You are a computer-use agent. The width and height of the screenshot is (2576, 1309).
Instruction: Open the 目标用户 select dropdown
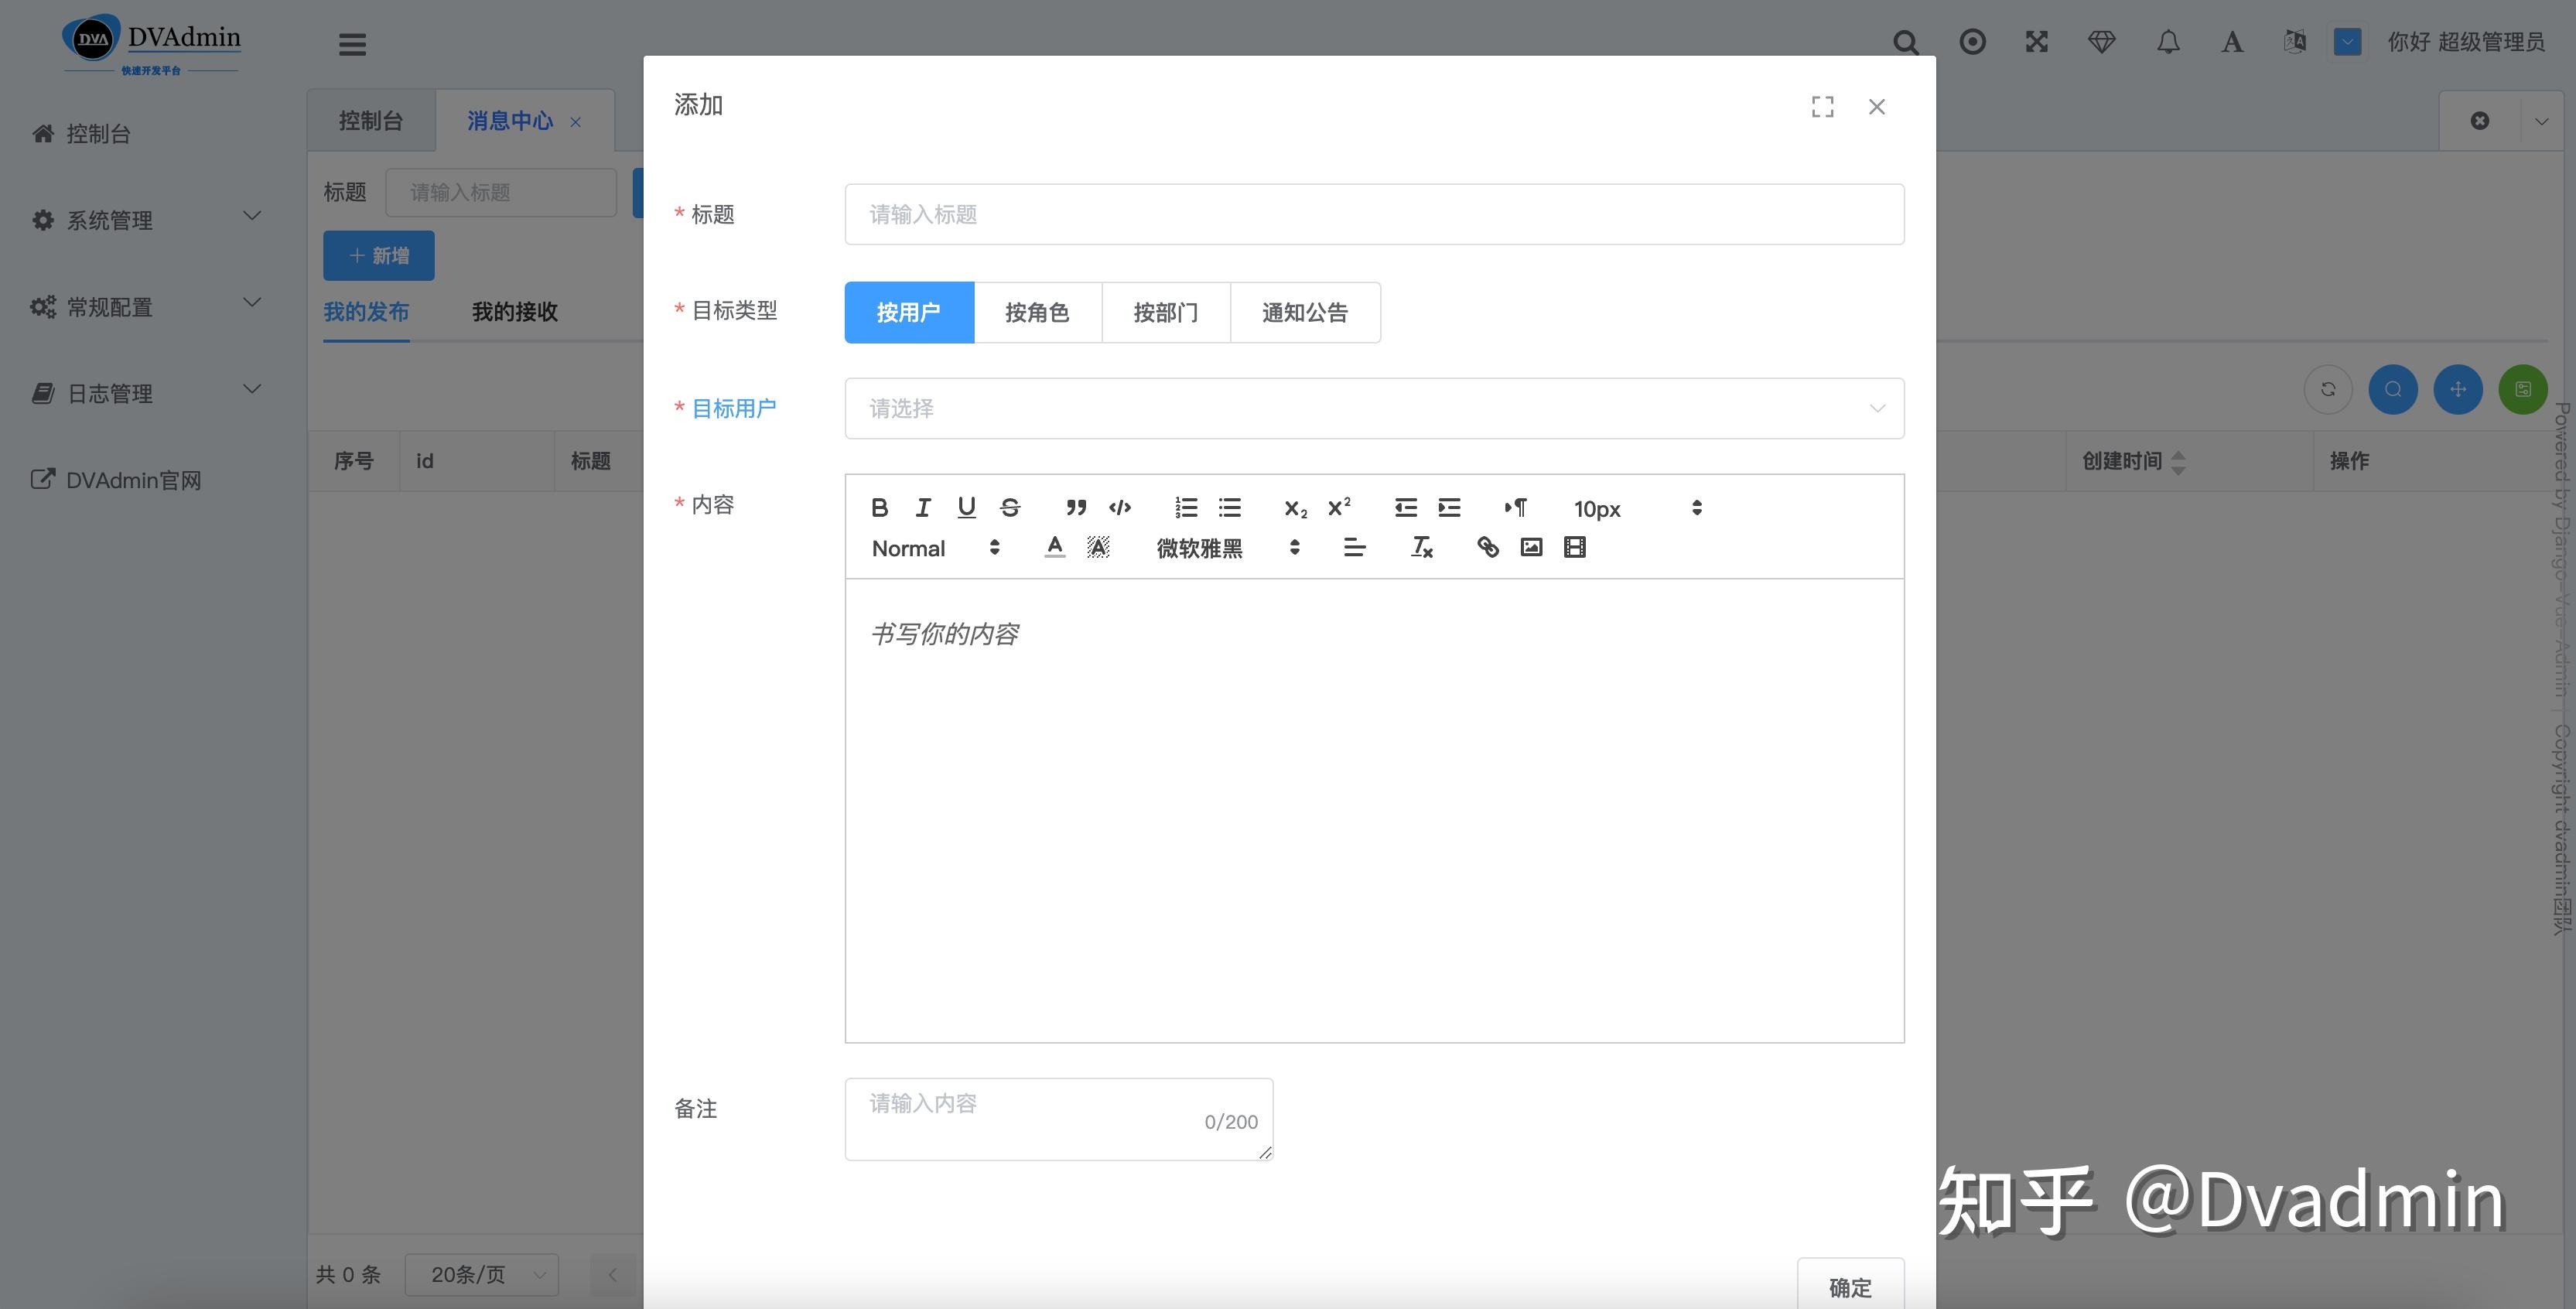(x=1373, y=408)
